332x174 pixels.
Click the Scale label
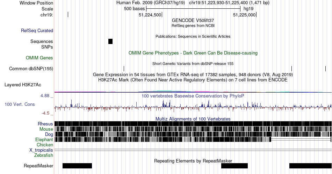[x=47, y=9]
